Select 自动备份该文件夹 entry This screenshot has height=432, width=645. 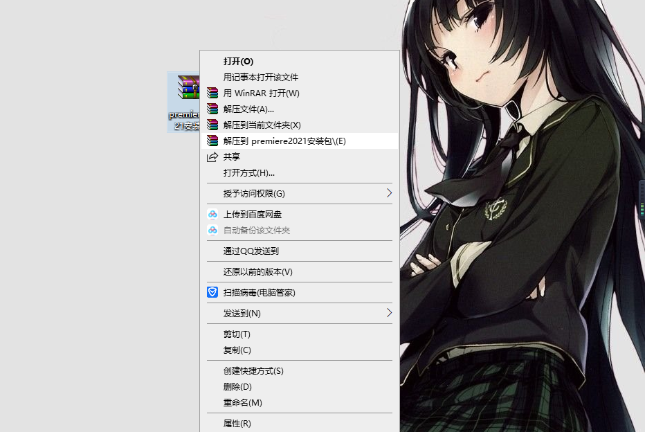(300, 231)
